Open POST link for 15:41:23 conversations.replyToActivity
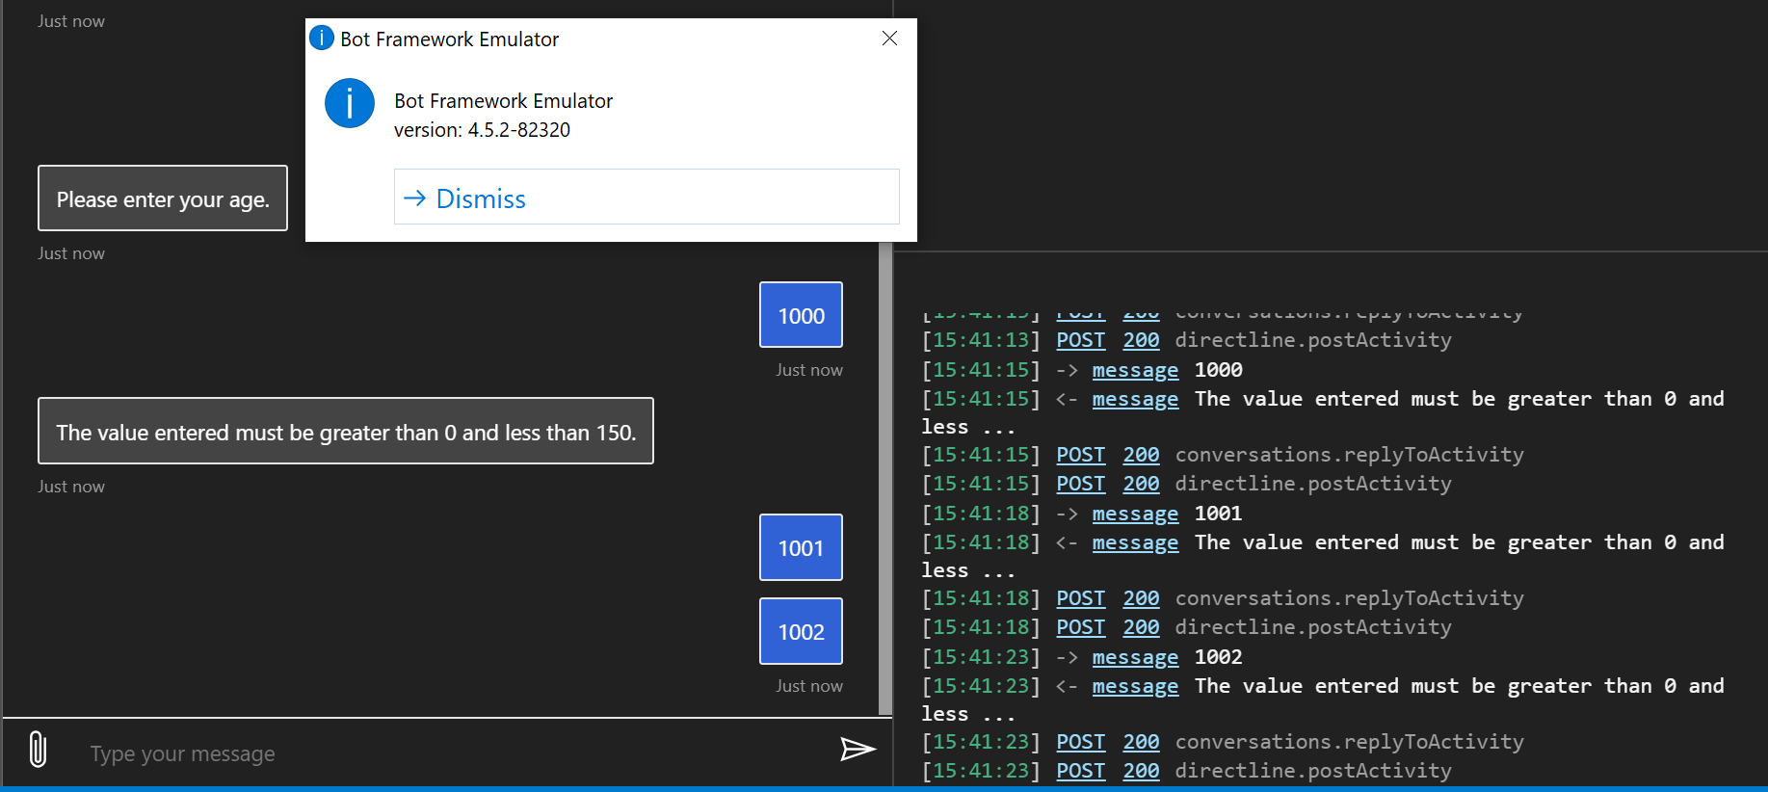1768x792 pixels. (x=1080, y=742)
